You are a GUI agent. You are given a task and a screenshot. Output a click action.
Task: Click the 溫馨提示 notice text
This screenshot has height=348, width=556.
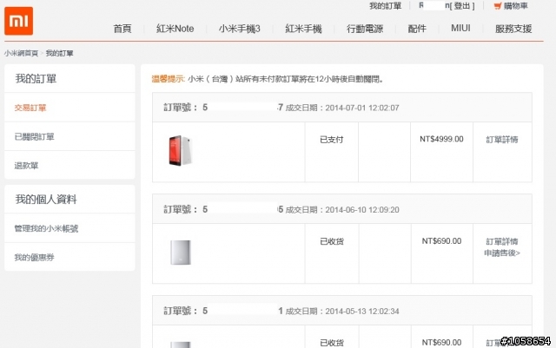(268, 79)
